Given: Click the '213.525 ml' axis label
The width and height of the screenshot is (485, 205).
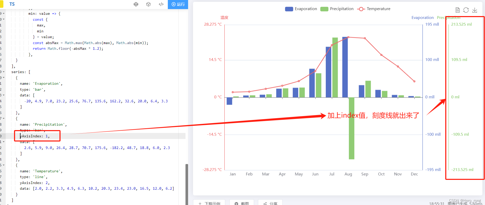Looking at the screenshot, I should click(x=461, y=24).
